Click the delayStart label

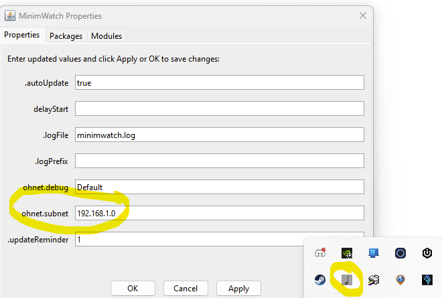pyautogui.click(x=51, y=109)
